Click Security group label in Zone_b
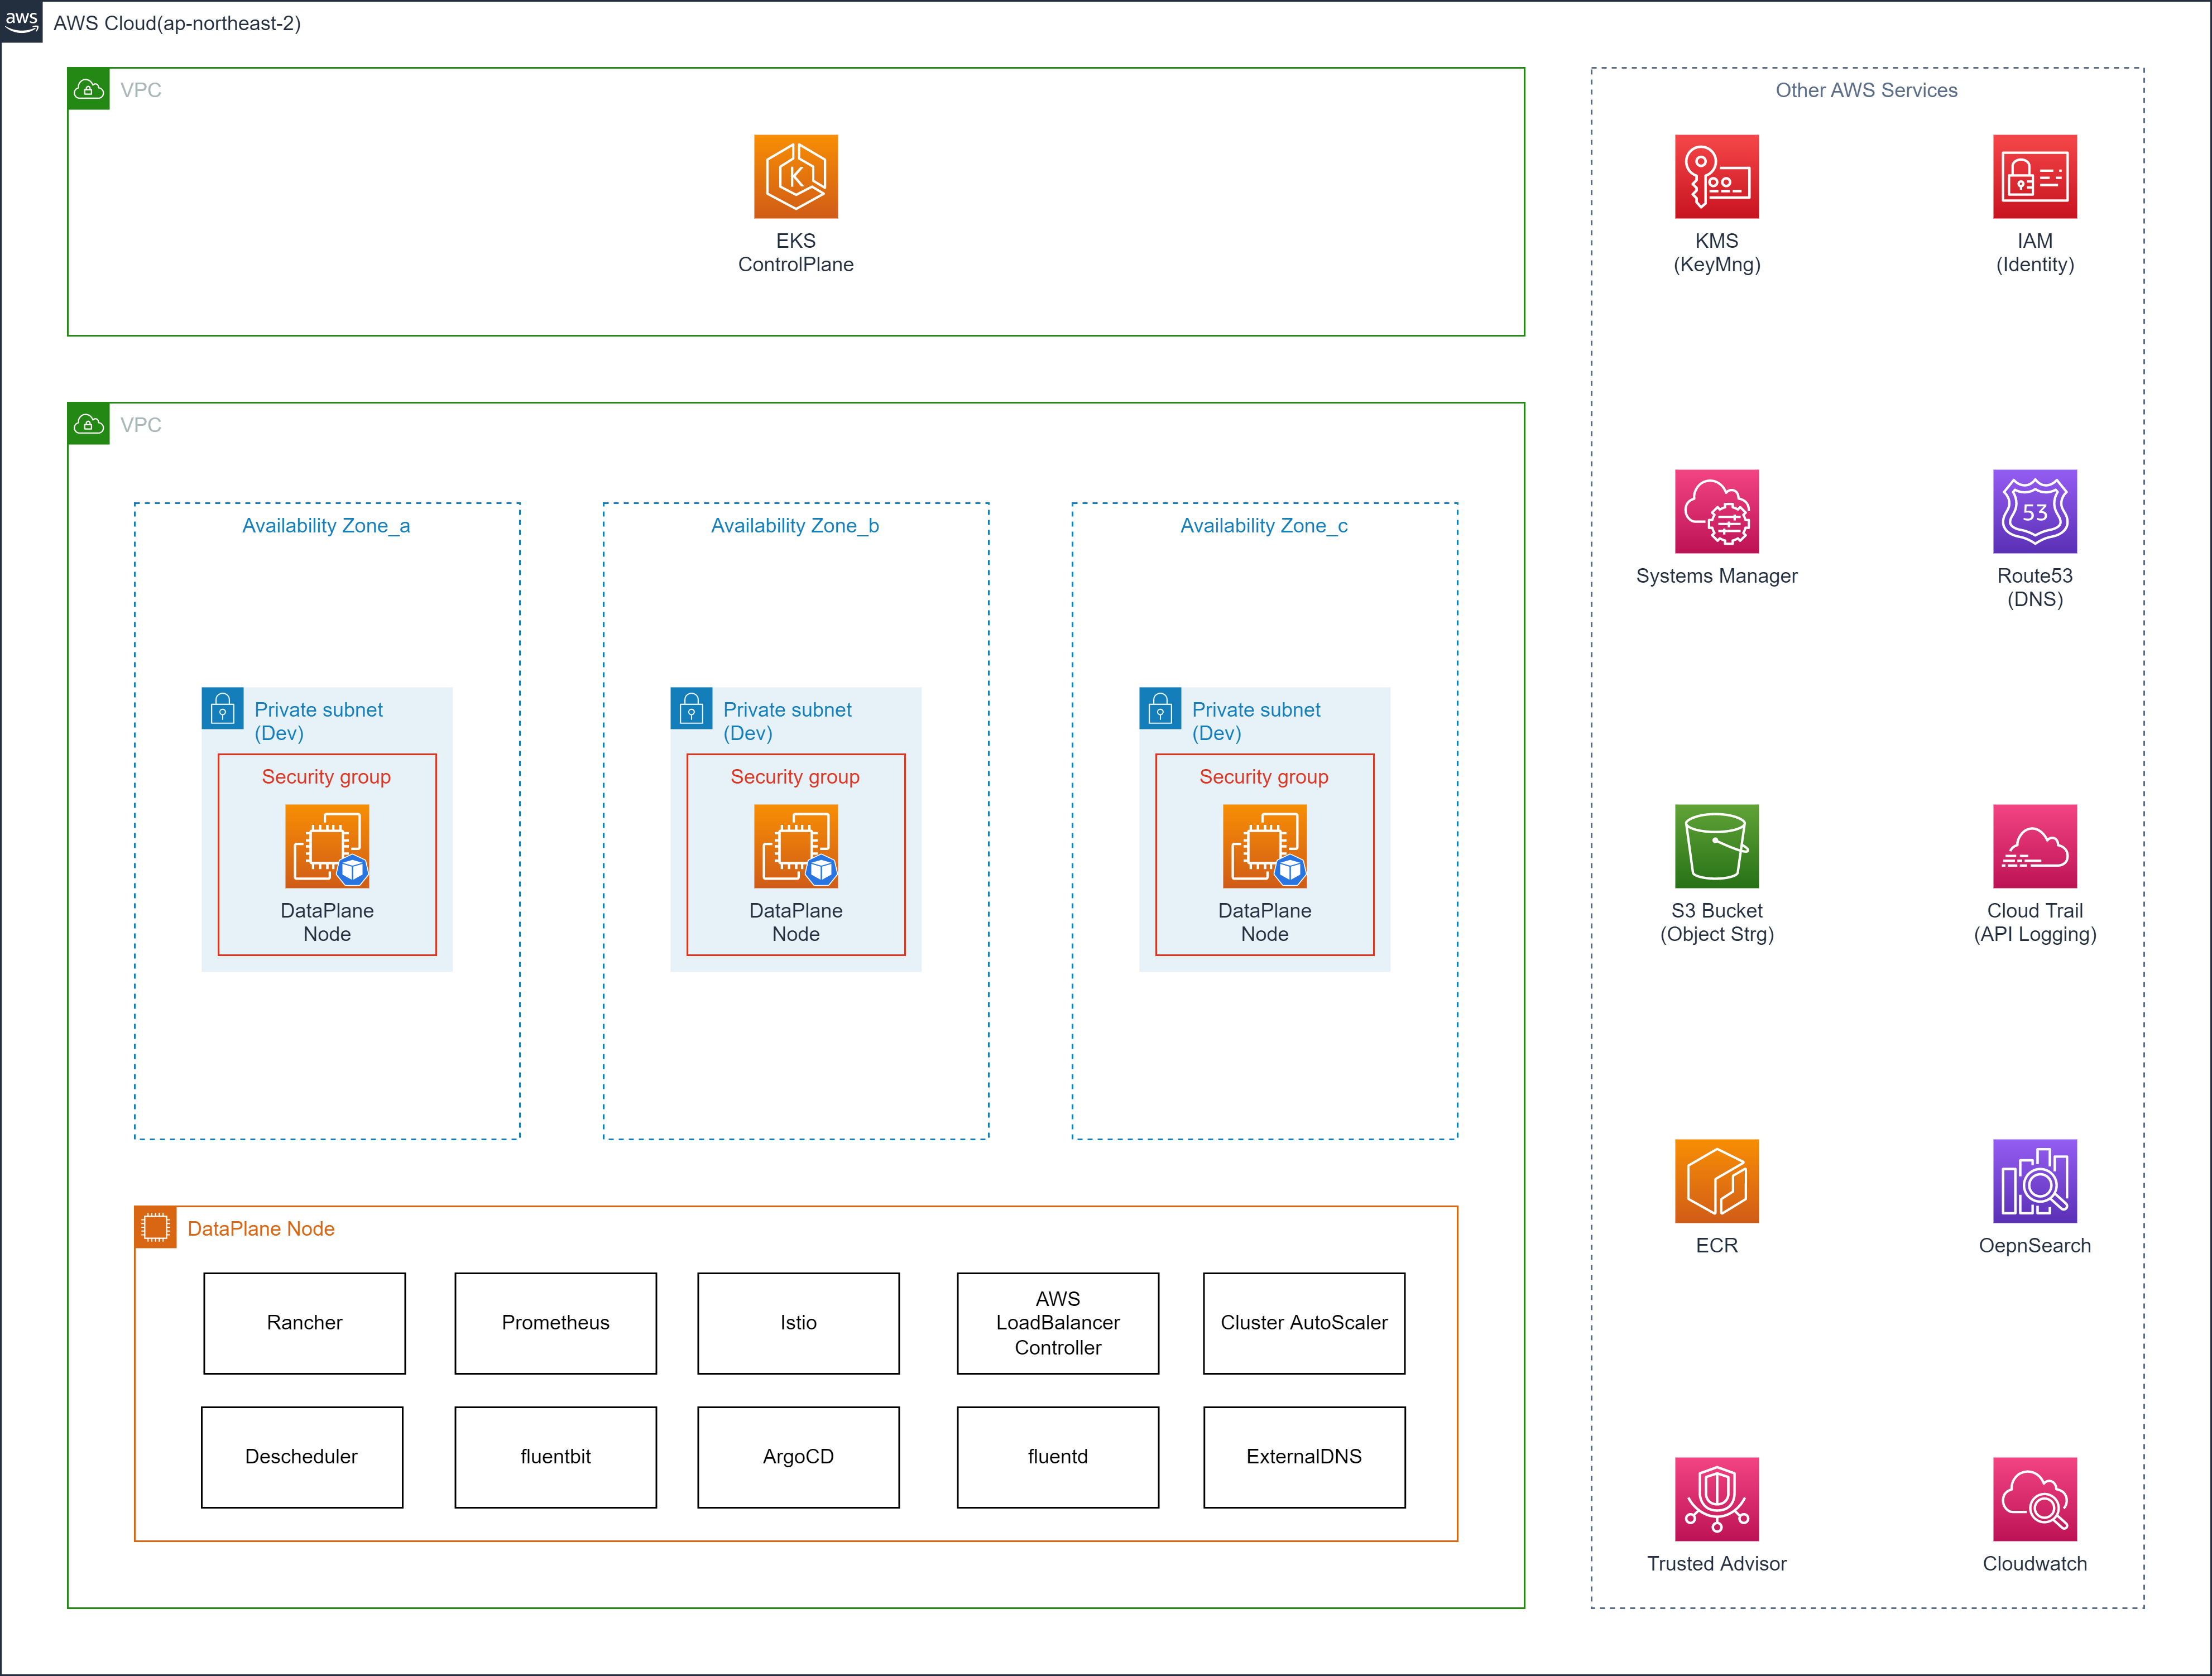 coord(795,777)
